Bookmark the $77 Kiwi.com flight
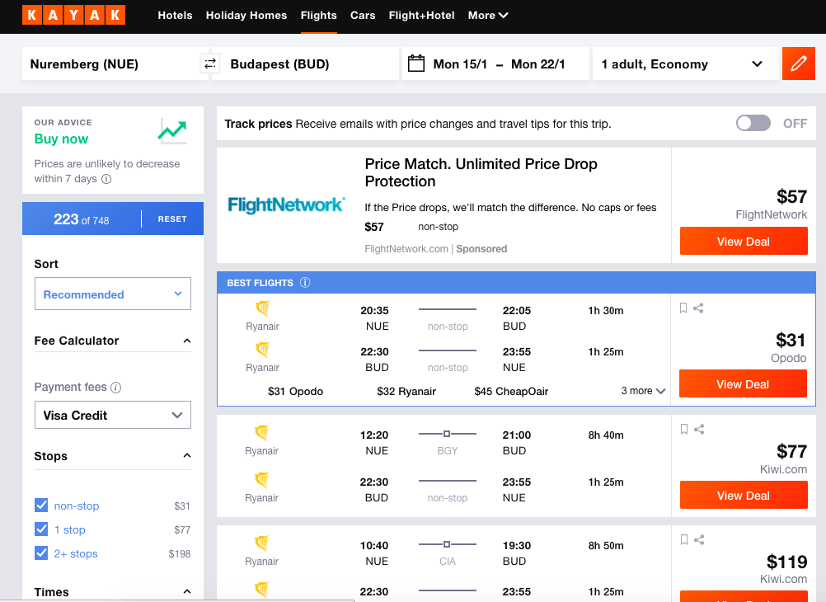 (683, 429)
